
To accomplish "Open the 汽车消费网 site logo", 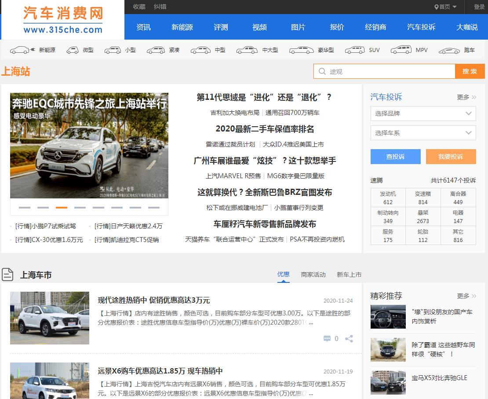I will [x=63, y=20].
